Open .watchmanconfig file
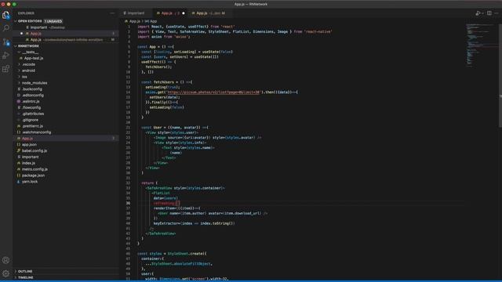 click(36, 132)
